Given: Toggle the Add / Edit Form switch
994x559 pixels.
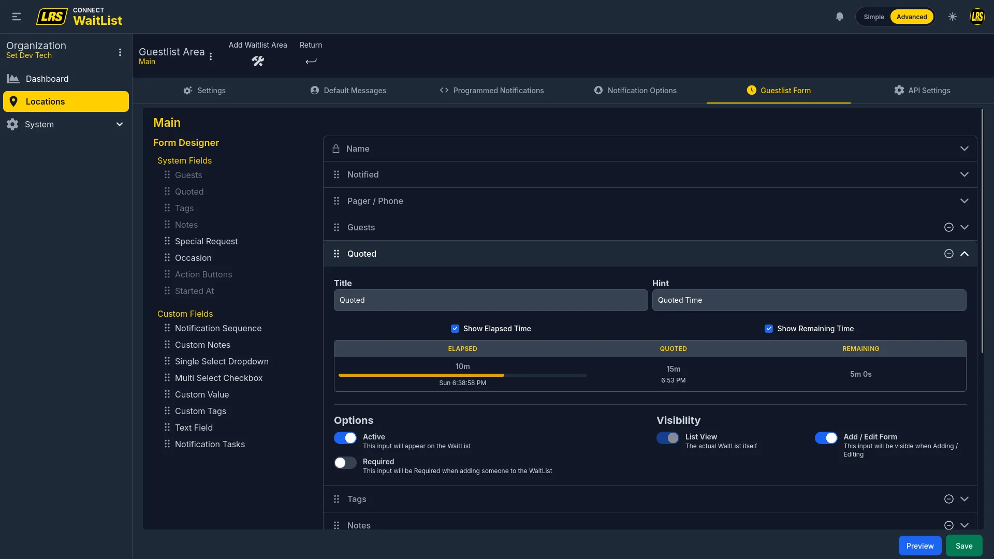Looking at the screenshot, I should (826, 438).
